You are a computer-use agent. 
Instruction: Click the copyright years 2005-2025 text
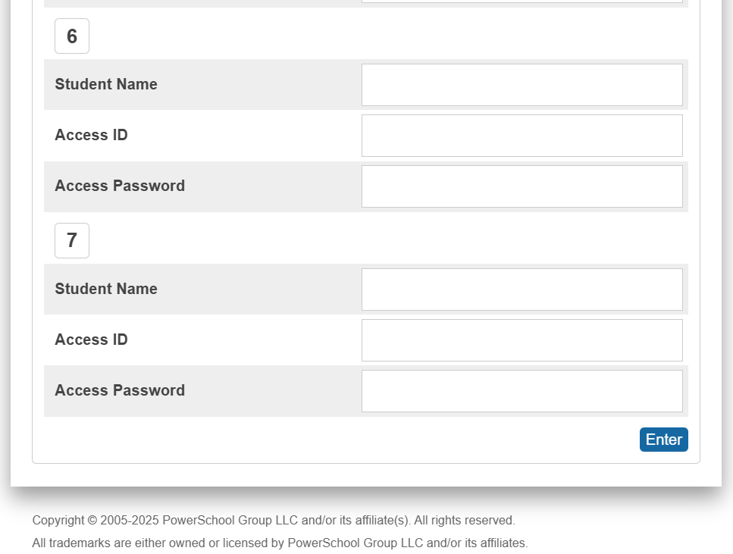(x=130, y=521)
